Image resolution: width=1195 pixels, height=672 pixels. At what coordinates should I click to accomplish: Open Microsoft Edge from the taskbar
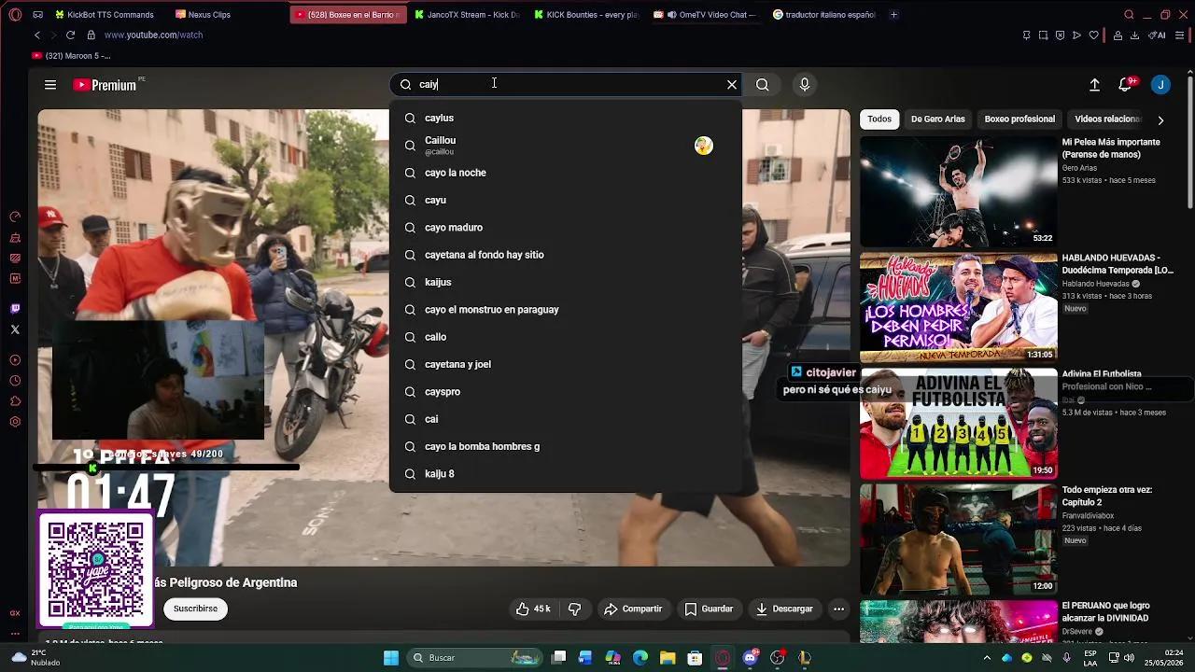click(640, 658)
